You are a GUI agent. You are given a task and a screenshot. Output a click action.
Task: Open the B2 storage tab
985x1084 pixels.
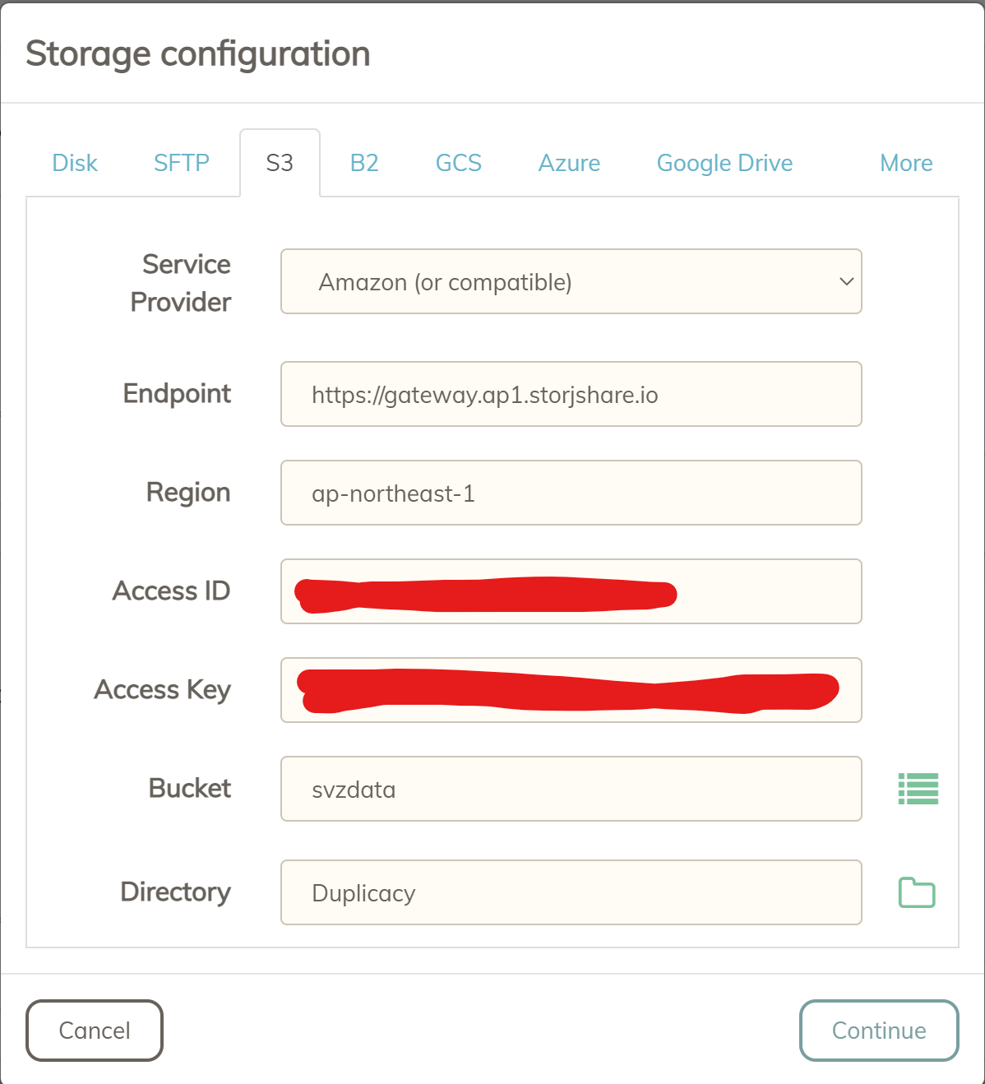point(364,163)
